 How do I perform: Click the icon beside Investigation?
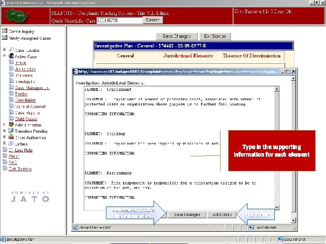[x=11, y=81]
